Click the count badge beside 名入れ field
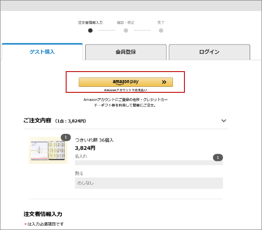Screen dimensions: 262x230 tap(217, 158)
